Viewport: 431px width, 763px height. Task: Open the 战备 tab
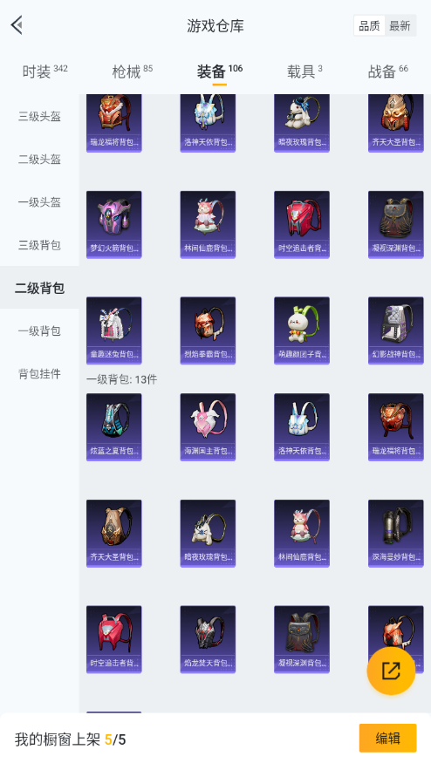pyautogui.click(x=387, y=72)
